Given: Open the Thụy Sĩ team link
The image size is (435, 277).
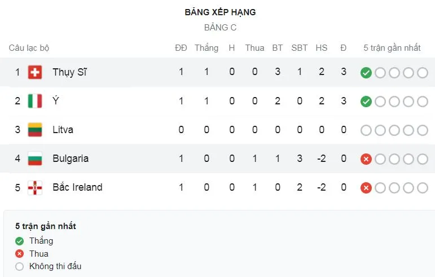Looking at the screenshot, I should [x=69, y=72].
